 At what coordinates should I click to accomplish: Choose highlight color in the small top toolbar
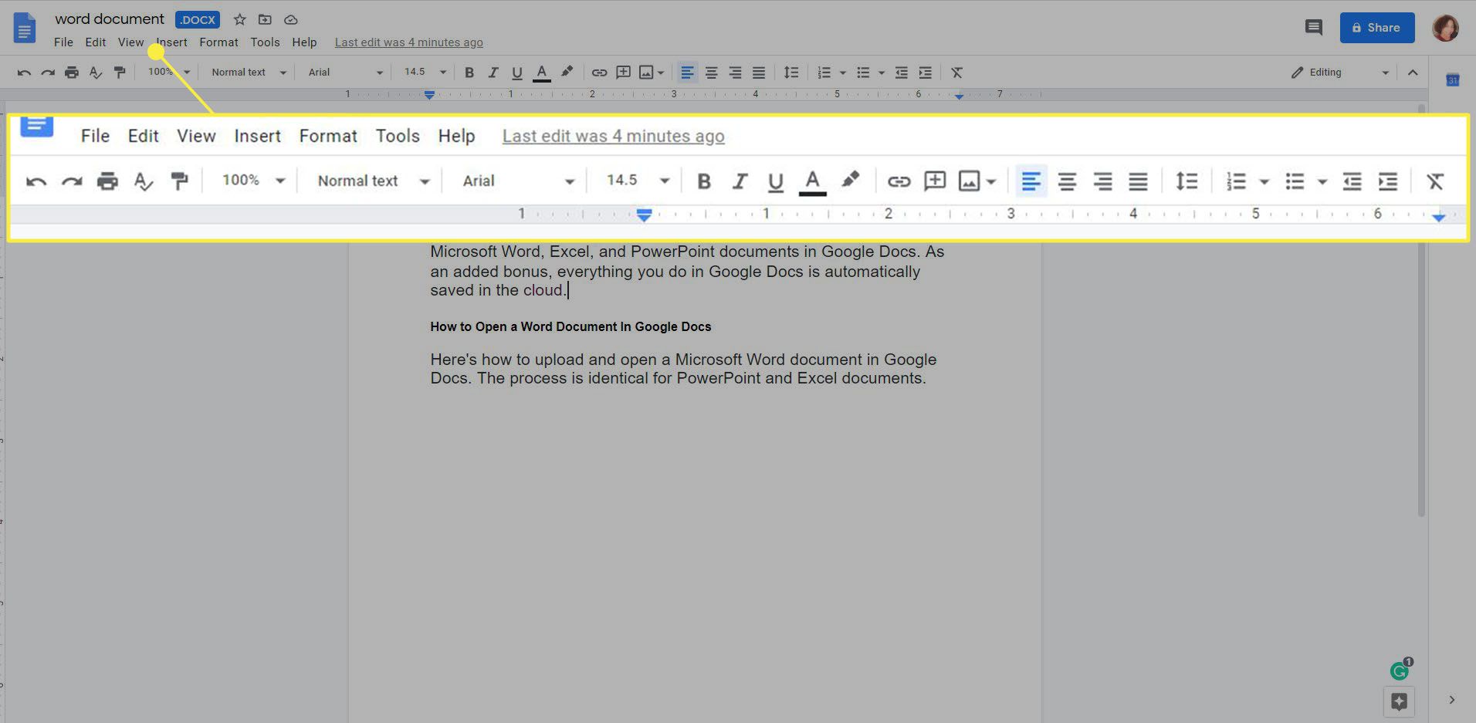click(x=567, y=72)
